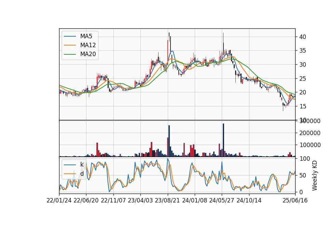This screenshot has width=328, height=236.
Task: Click the MA12 legend label
Action: click(88, 45)
